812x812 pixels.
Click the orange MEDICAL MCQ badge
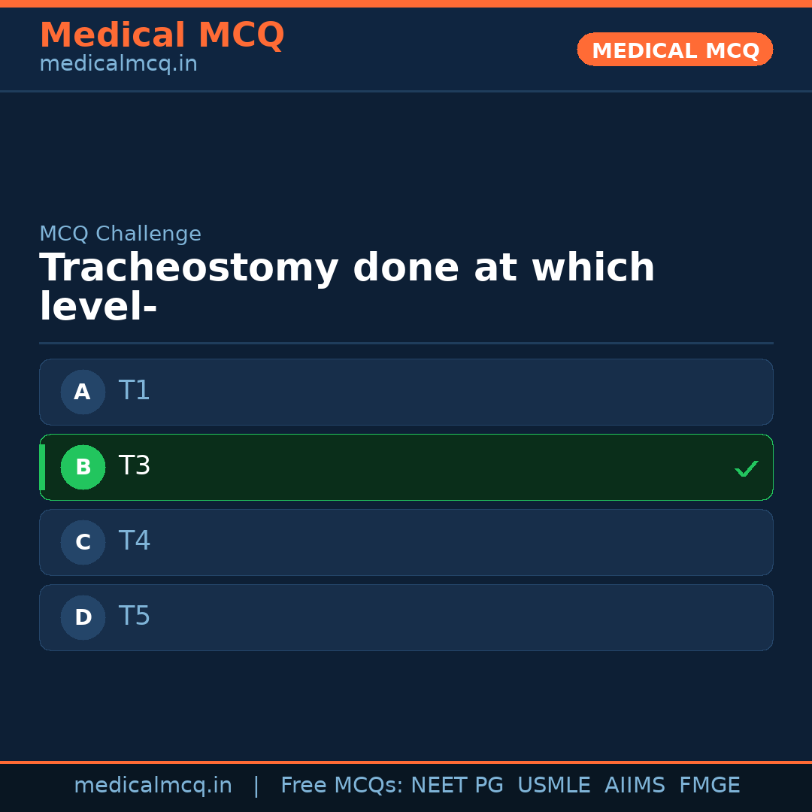coord(674,50)
